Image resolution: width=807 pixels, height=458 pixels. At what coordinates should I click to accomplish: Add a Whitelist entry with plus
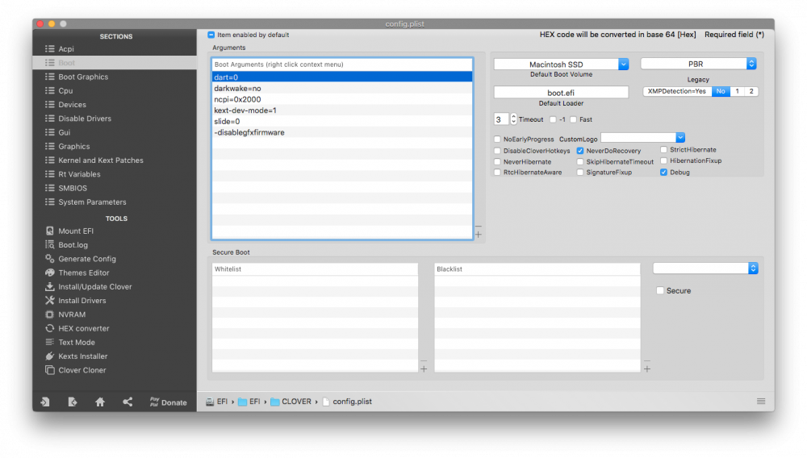(424, 368)
